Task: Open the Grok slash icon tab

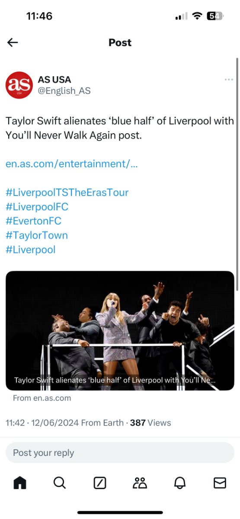Action: pyautogui.click(x=100, y=483)
